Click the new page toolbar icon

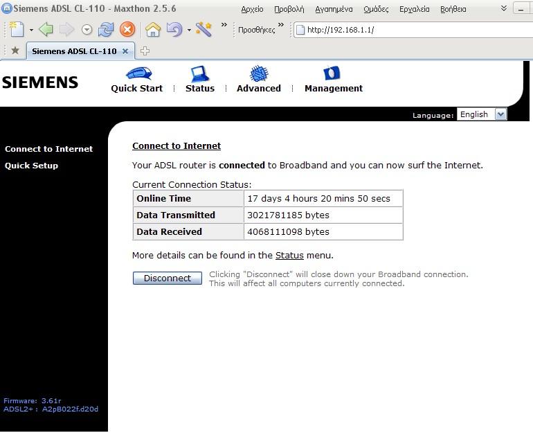pos(17,30)
